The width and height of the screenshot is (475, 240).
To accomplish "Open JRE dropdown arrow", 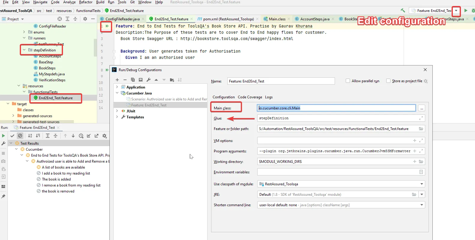I will (x=422, y=194).
